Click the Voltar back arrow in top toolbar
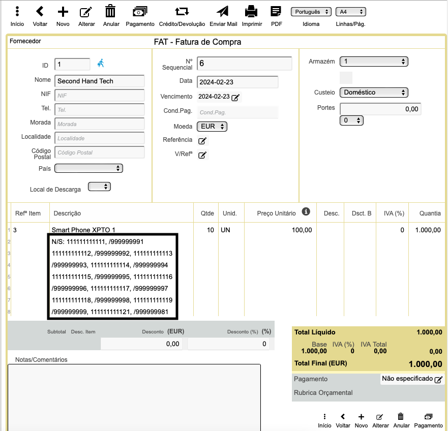Screen dimensions: 448x431 (x=40, y=12)
